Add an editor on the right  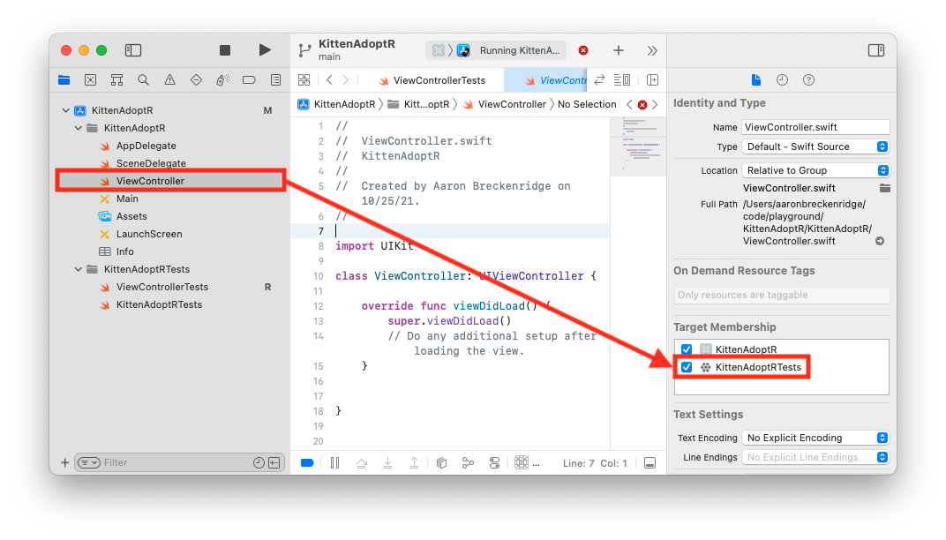tap(652, 79)
